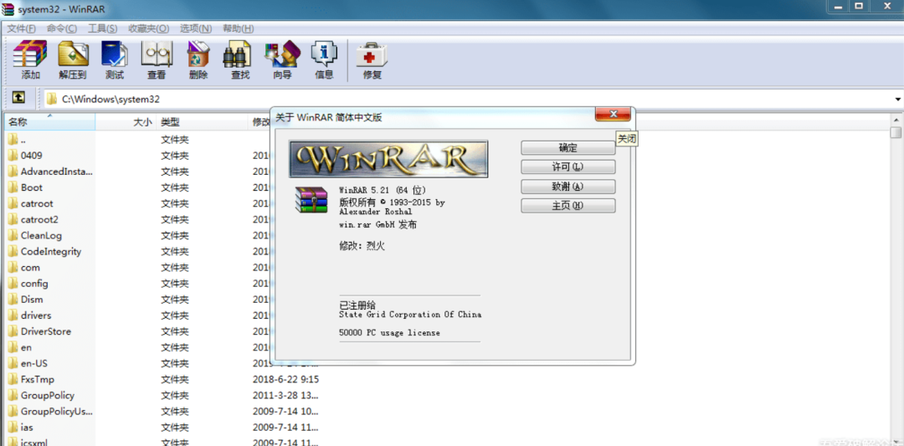Click the WinRAR icon in the title bar
This screenshot has width=904, height=446.
[x=8, y=10]
